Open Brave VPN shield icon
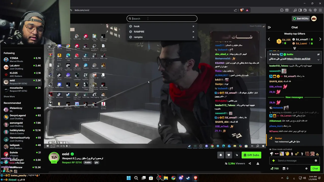 [x=315, y=10]
